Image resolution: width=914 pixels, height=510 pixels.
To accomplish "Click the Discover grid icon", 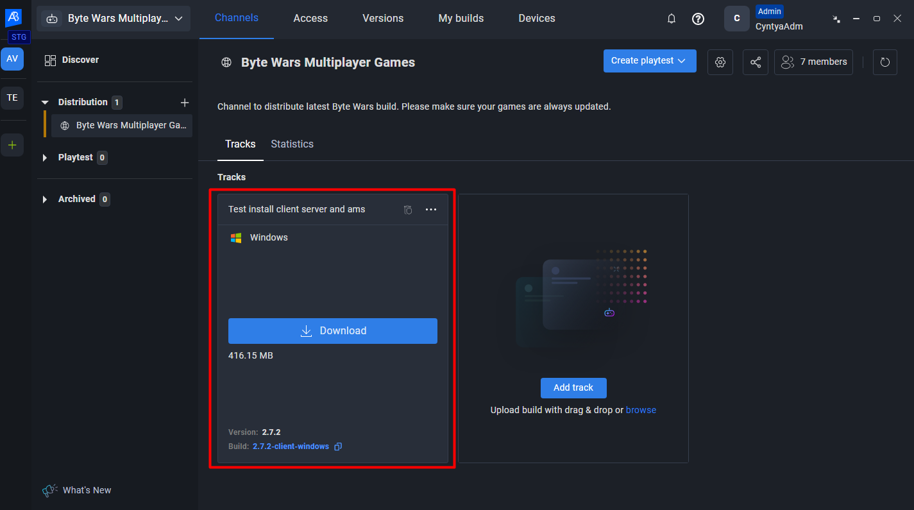I will point(50,60).
